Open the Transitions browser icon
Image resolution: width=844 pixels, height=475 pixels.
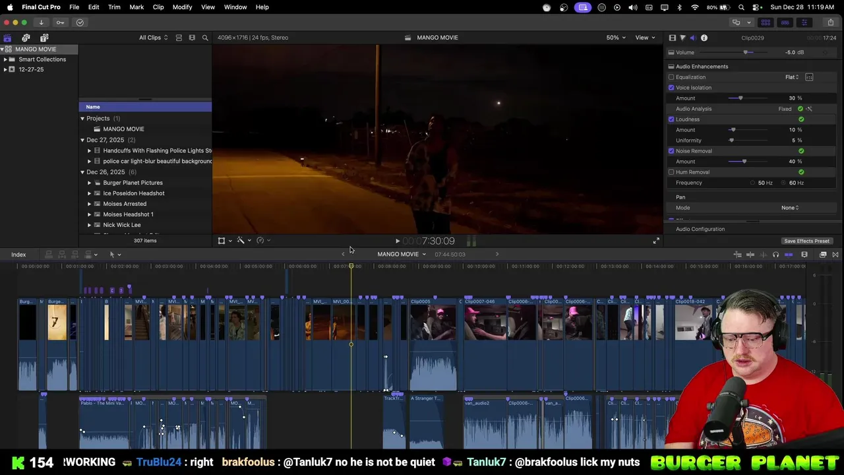point(835,255)
